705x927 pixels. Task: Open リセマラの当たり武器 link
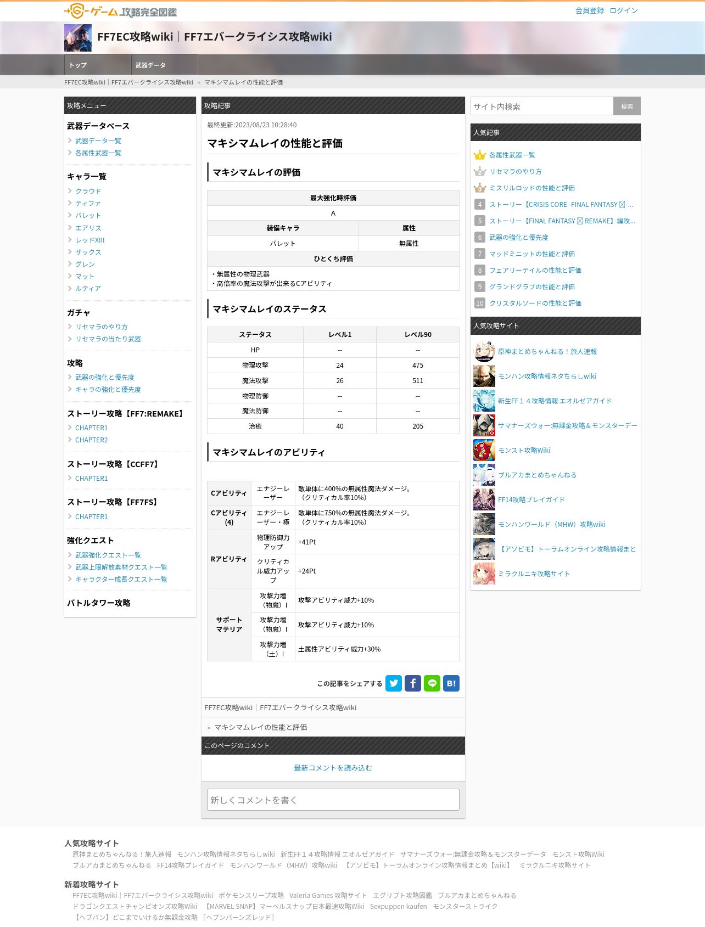click(108, 339)
